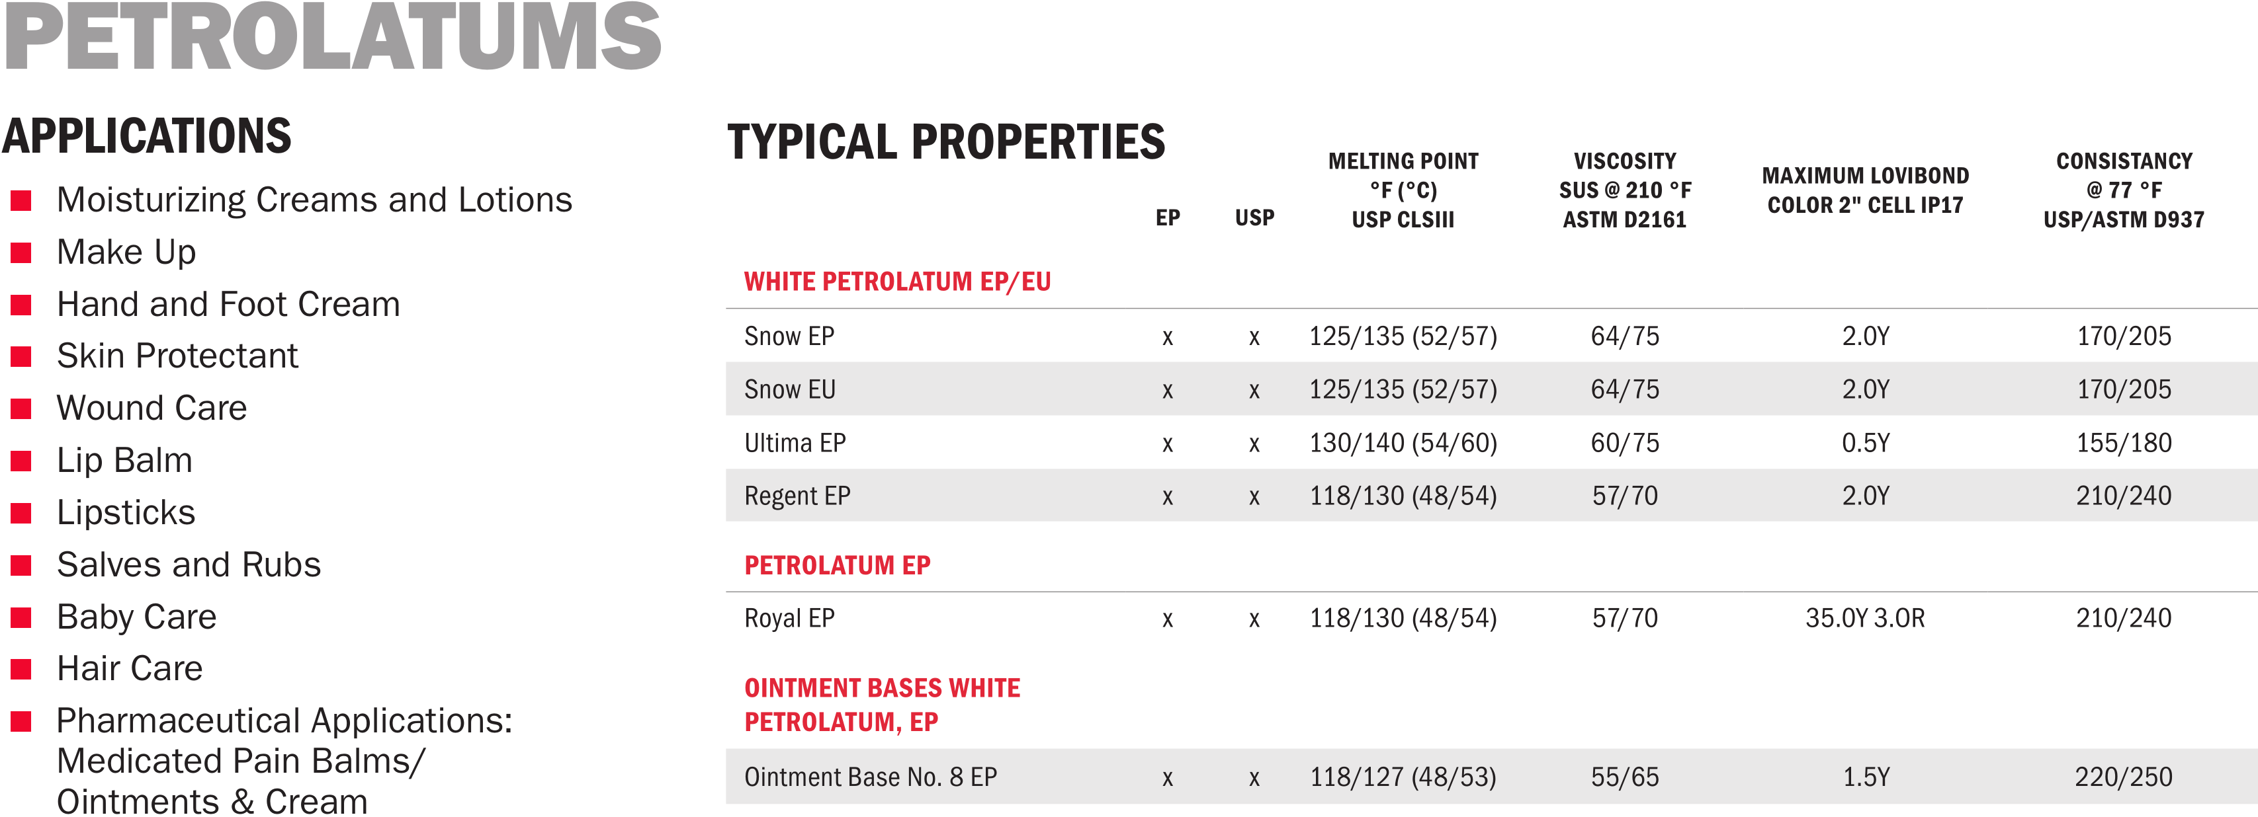
Task: Select the Ointment Bases White Petrolatum heading
Action: (882, 705)
